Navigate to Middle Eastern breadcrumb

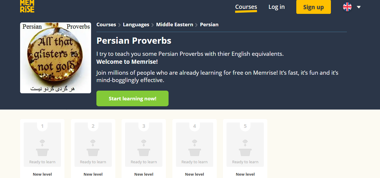(174, 25)
